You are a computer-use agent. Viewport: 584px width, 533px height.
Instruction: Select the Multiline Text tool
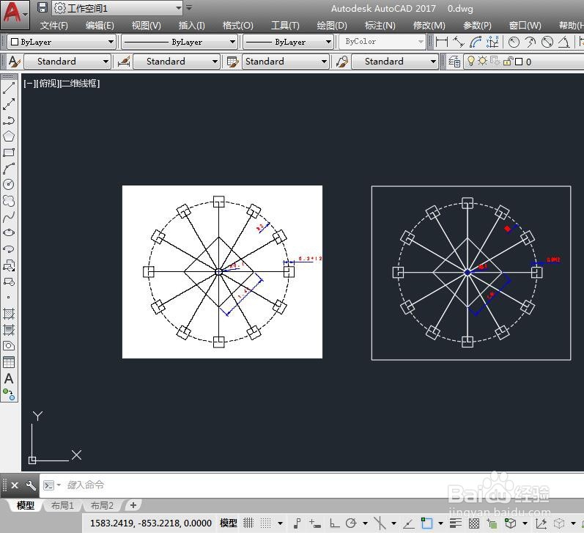click(9, 378)
